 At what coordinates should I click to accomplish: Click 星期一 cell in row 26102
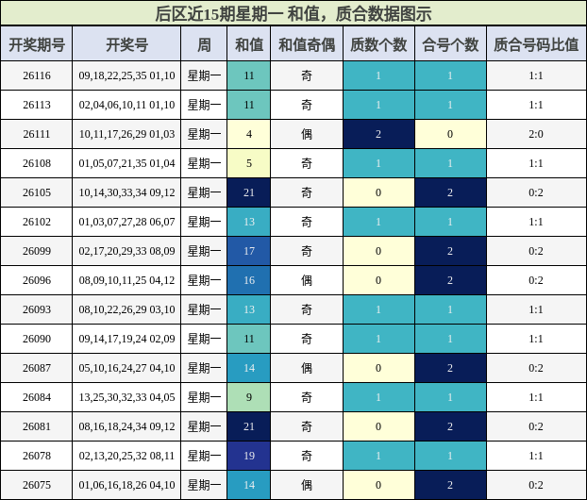(x=204, y=222)
